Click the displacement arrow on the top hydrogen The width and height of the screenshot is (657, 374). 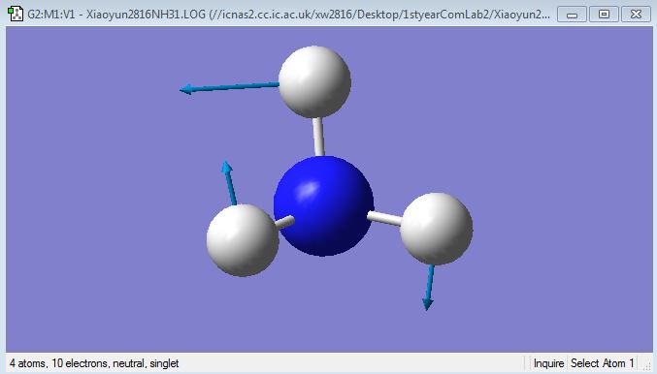(229, 87)
